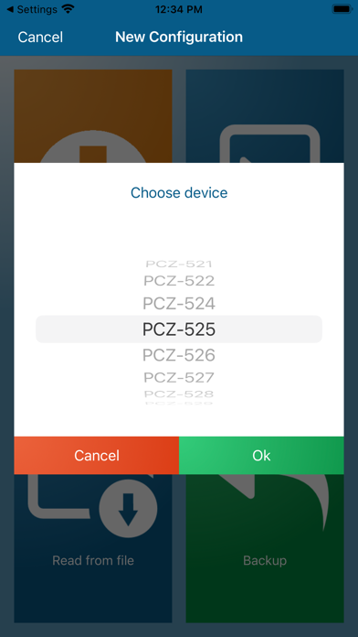Tap the Choose device dialog title
358x637 pixels.
179,192
